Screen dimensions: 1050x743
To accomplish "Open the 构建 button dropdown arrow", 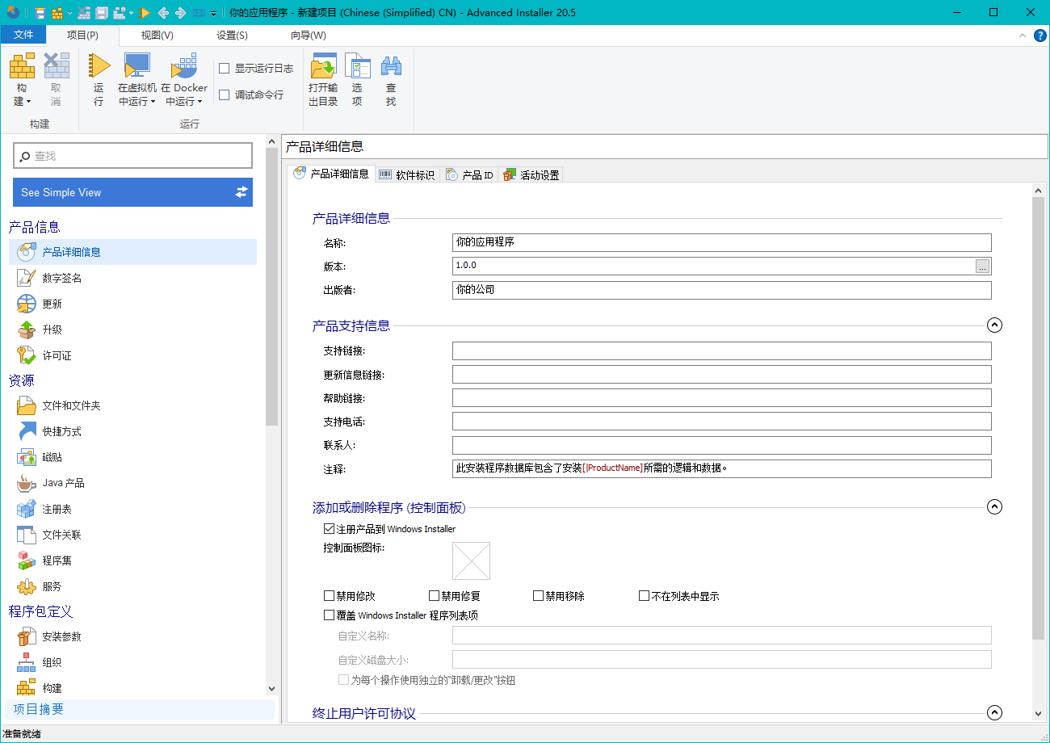I will pos(28,102).
